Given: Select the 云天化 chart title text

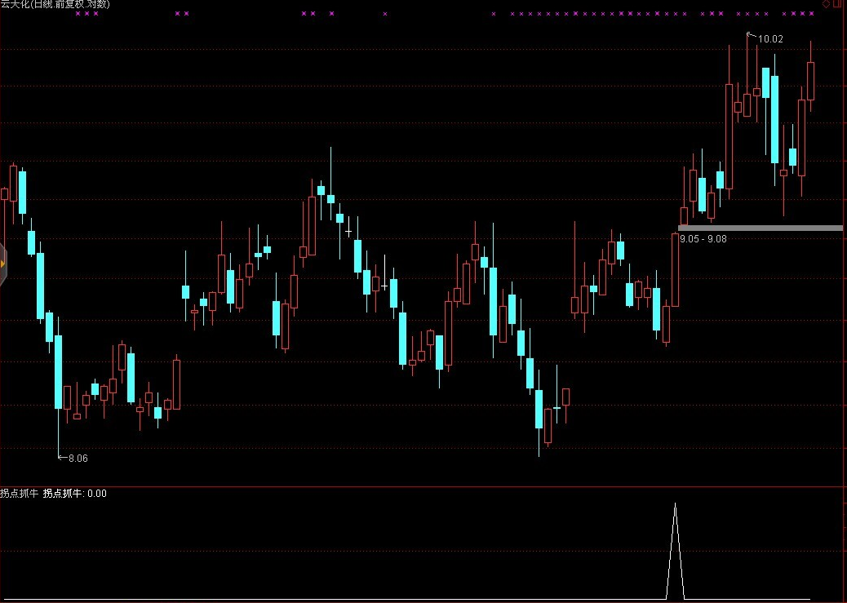Looking at the screenshot, I should [55, 4].
